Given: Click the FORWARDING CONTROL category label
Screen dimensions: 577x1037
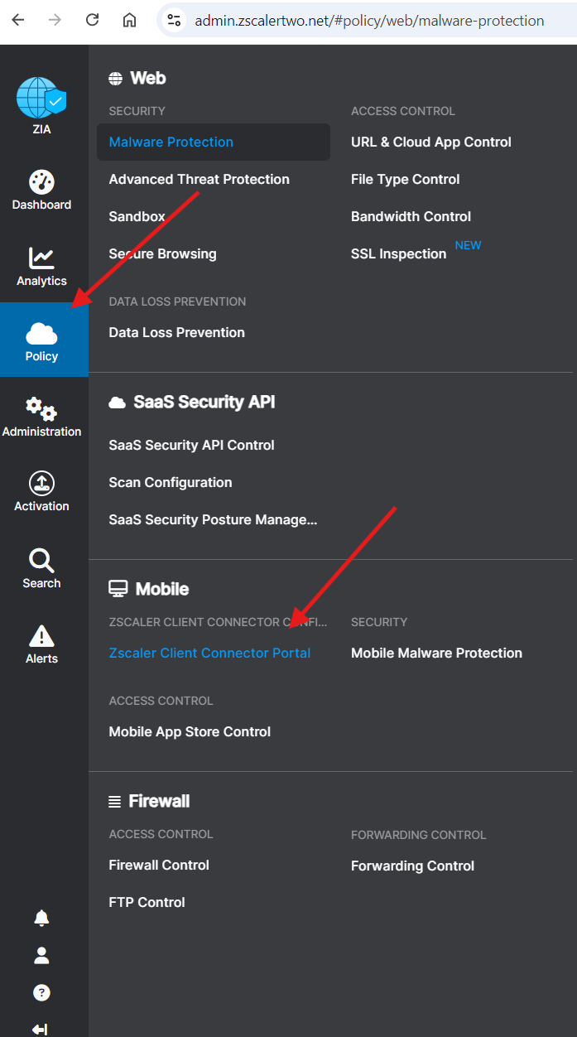Looking at the screenshot, I should (x=419, y=835).
